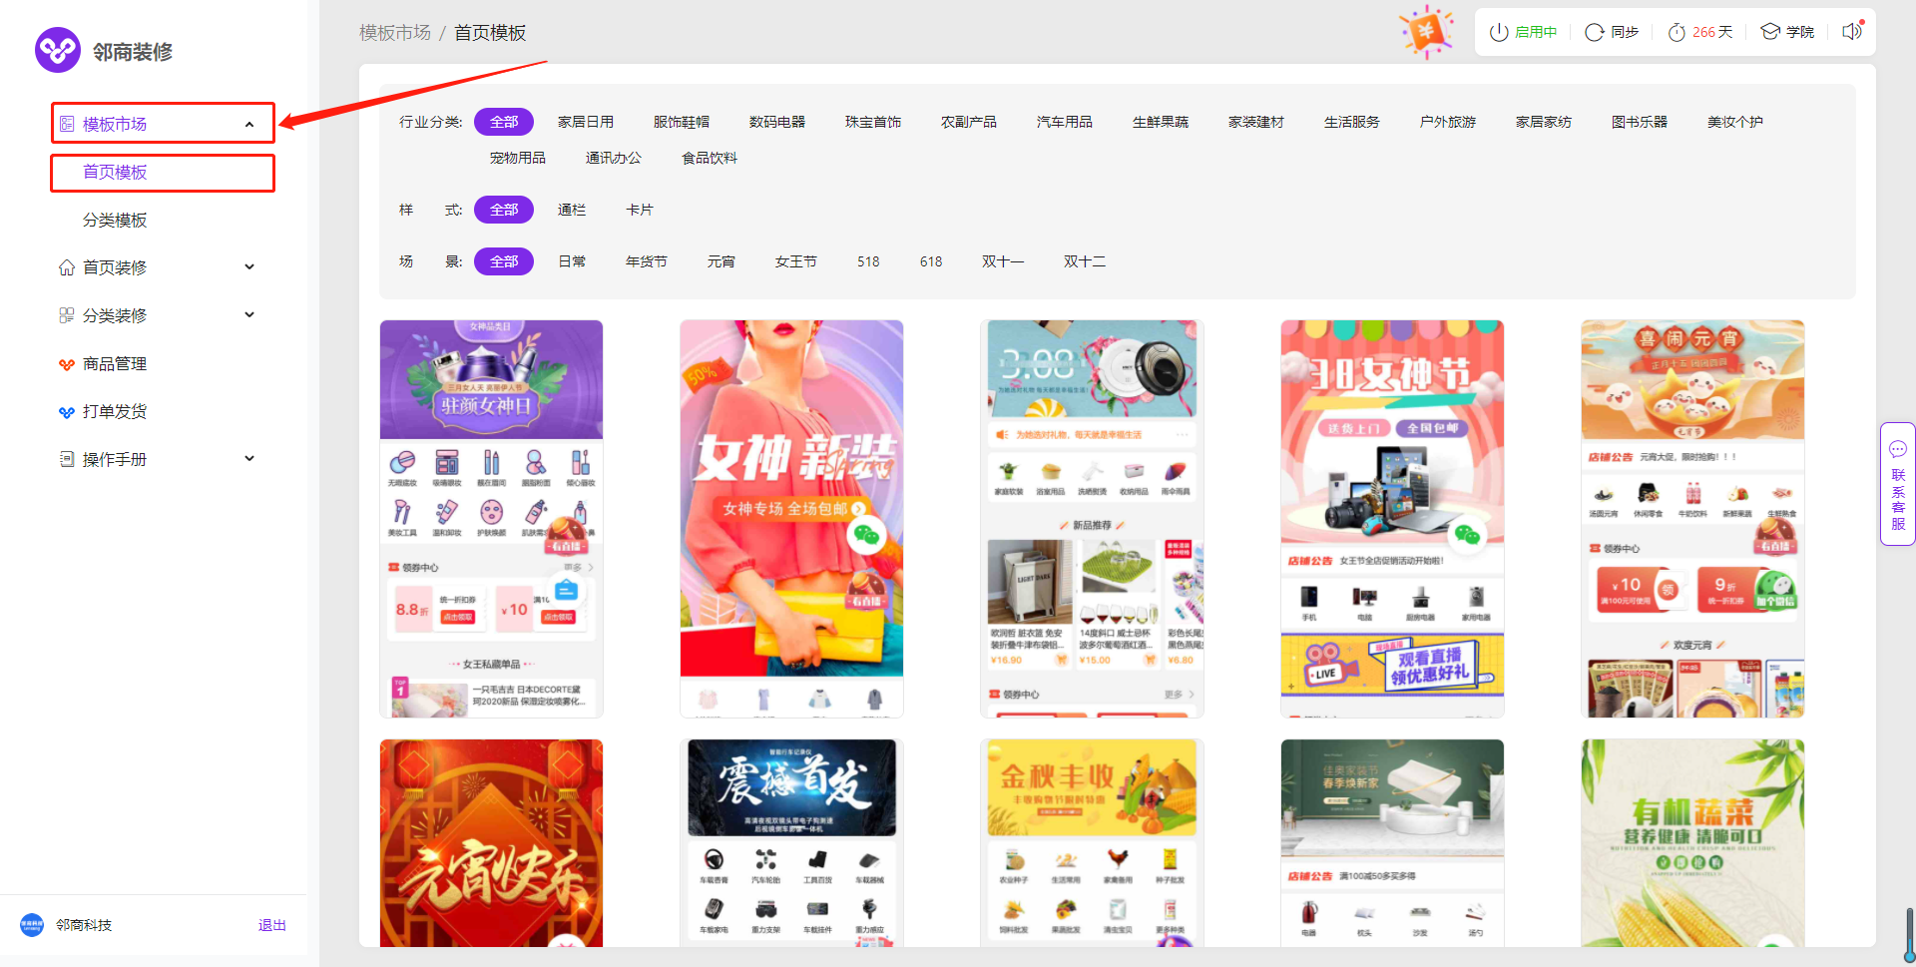Open 学院 graduation cap icon
Viewport: 1916px width, 967px height.
pos(1770,32)
